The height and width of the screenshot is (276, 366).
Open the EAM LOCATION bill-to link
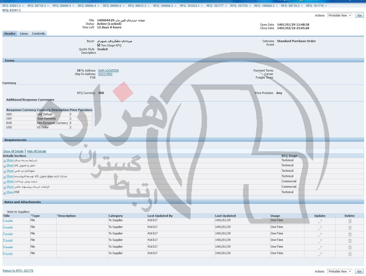point(108,70)
